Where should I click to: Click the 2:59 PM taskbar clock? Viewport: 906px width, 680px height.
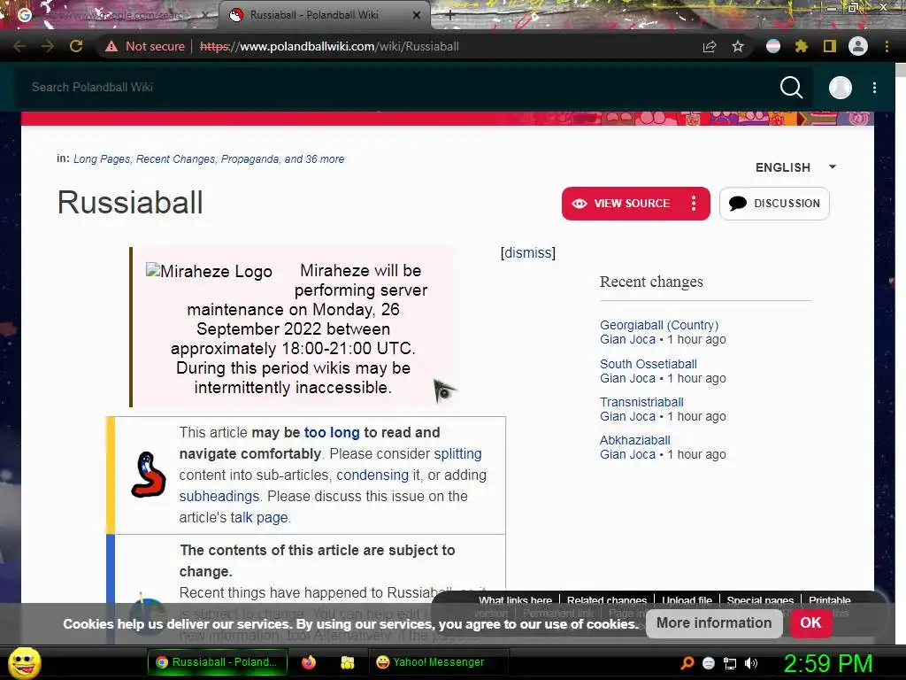coord(827,663)
